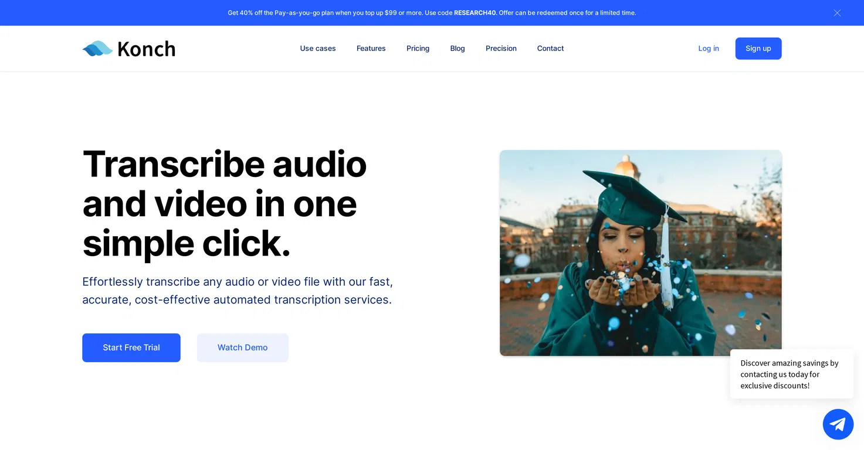The image size is (864, 450).
Task: Open the paper plane chat widget
Action: [x=838, y=424]
